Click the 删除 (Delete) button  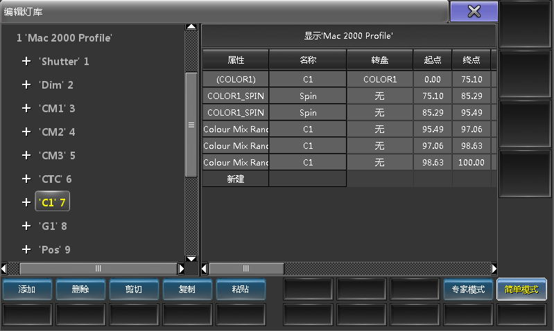tap(80, 289)
